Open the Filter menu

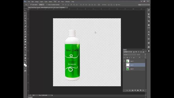(x=55, y=2)
